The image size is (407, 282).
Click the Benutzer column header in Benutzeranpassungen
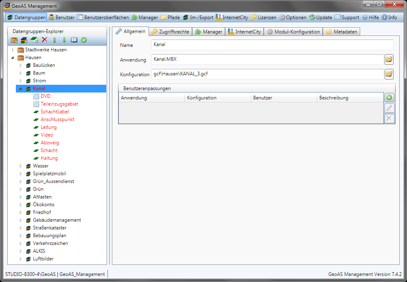(x=284, y=98)
